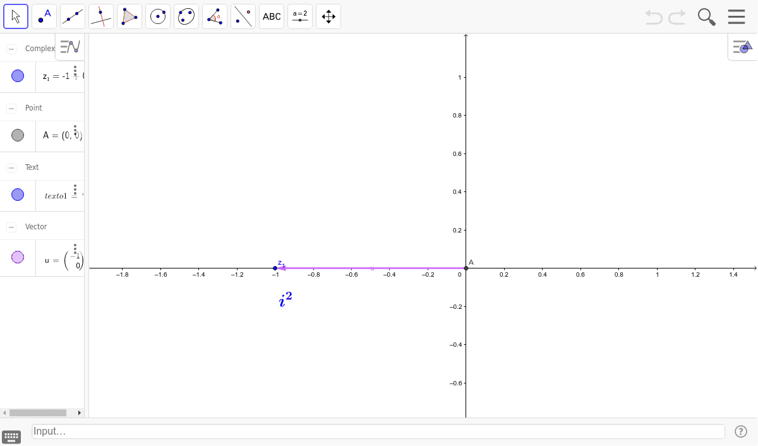Collapse the Complex Number category
The height and width of the screenshot is (446, 758).
pyautogui.click(x=11, y=49)
